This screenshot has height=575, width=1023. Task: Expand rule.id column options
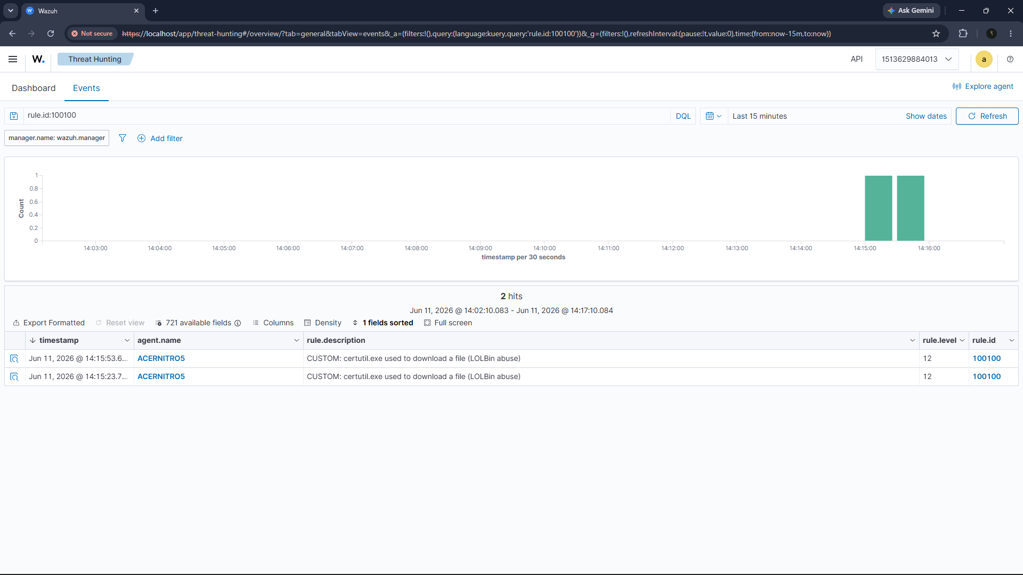(1011, 341)
